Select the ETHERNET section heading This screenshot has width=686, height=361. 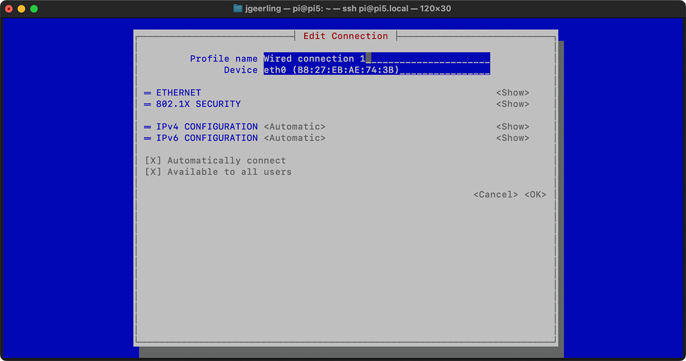pos(178,93)
